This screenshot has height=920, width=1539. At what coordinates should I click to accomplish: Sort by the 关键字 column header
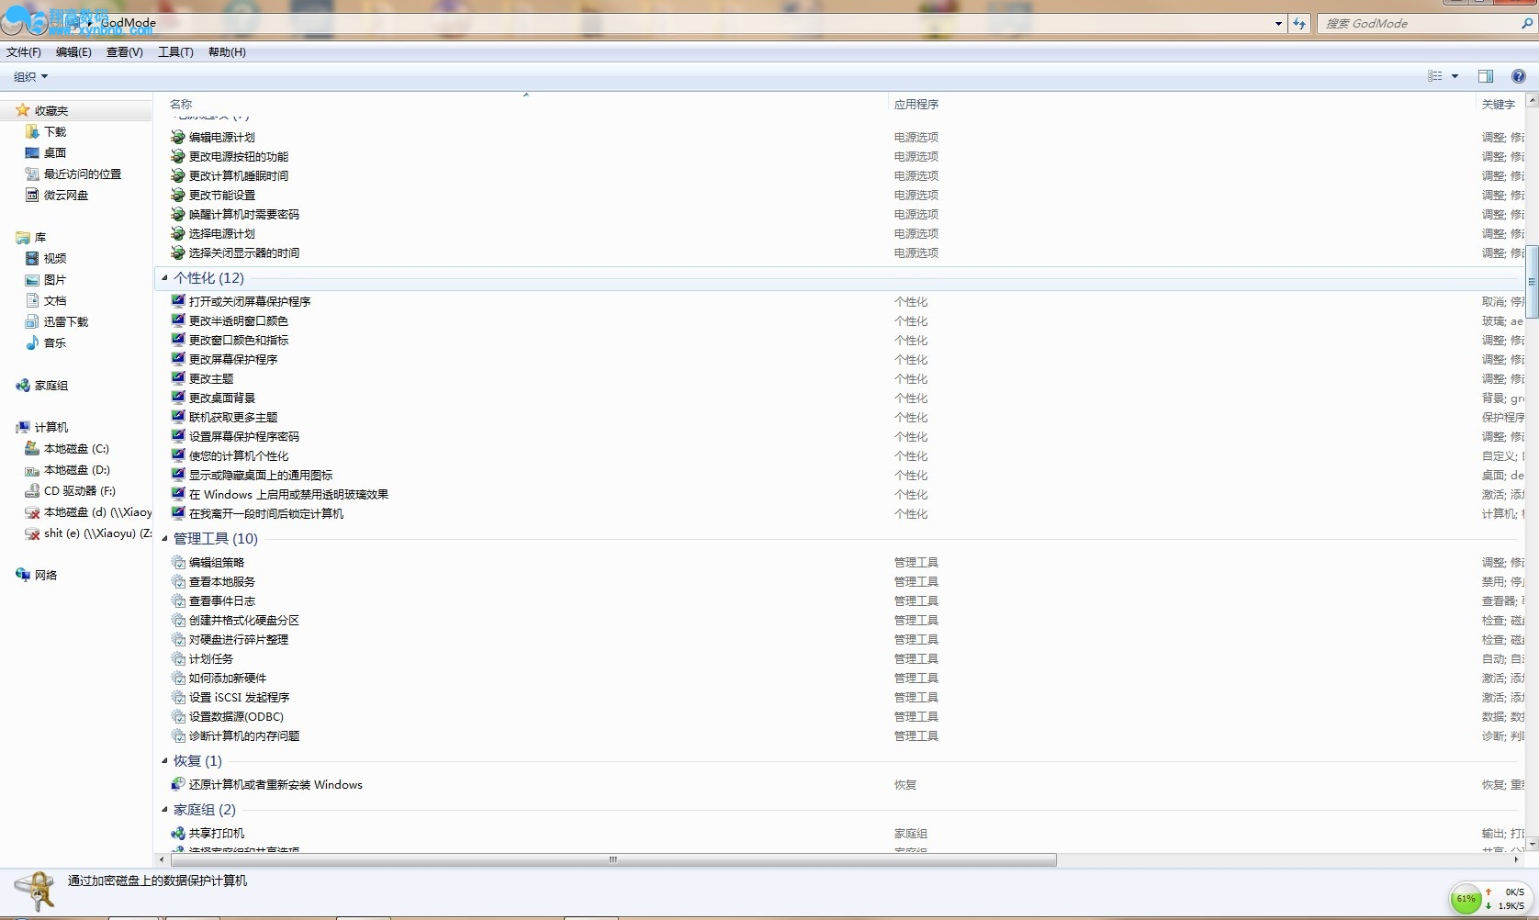pos(1500,104)
